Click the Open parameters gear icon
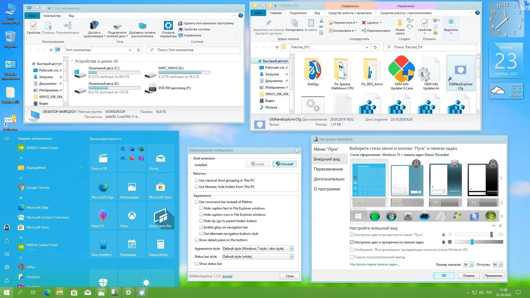 (x=168, y=26)
